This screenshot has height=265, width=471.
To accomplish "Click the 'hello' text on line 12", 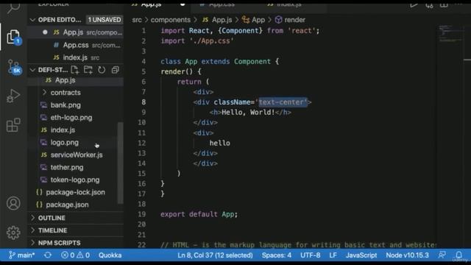I will 219,143.
